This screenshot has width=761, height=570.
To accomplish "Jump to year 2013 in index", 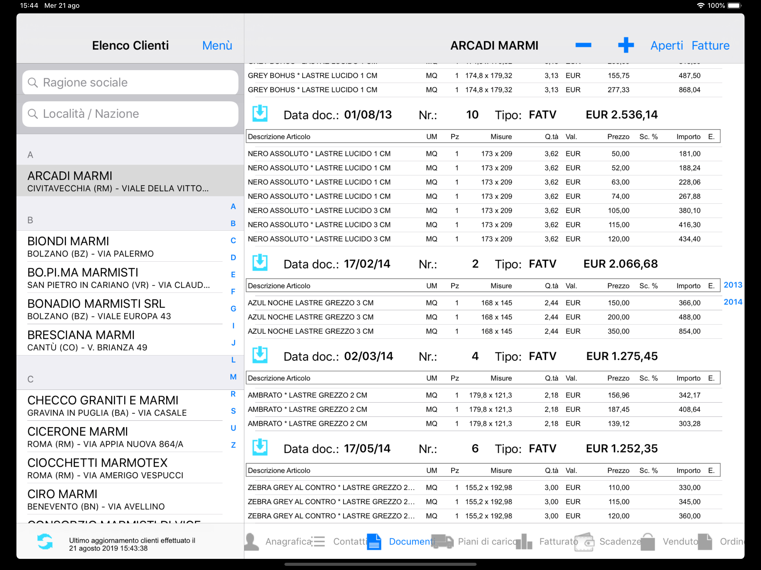I will point(733,285).
